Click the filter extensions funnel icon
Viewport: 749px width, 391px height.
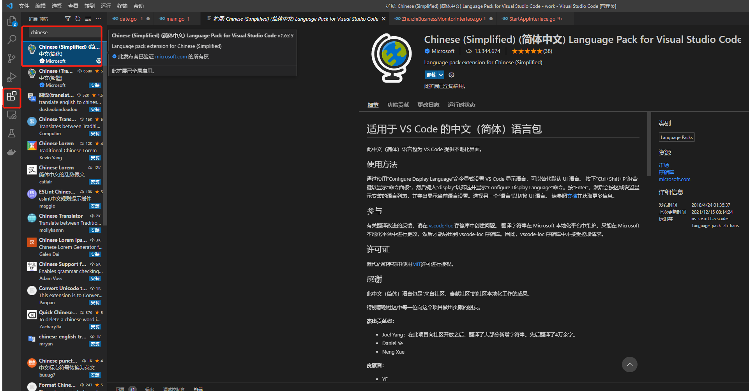tap(68, 19)
